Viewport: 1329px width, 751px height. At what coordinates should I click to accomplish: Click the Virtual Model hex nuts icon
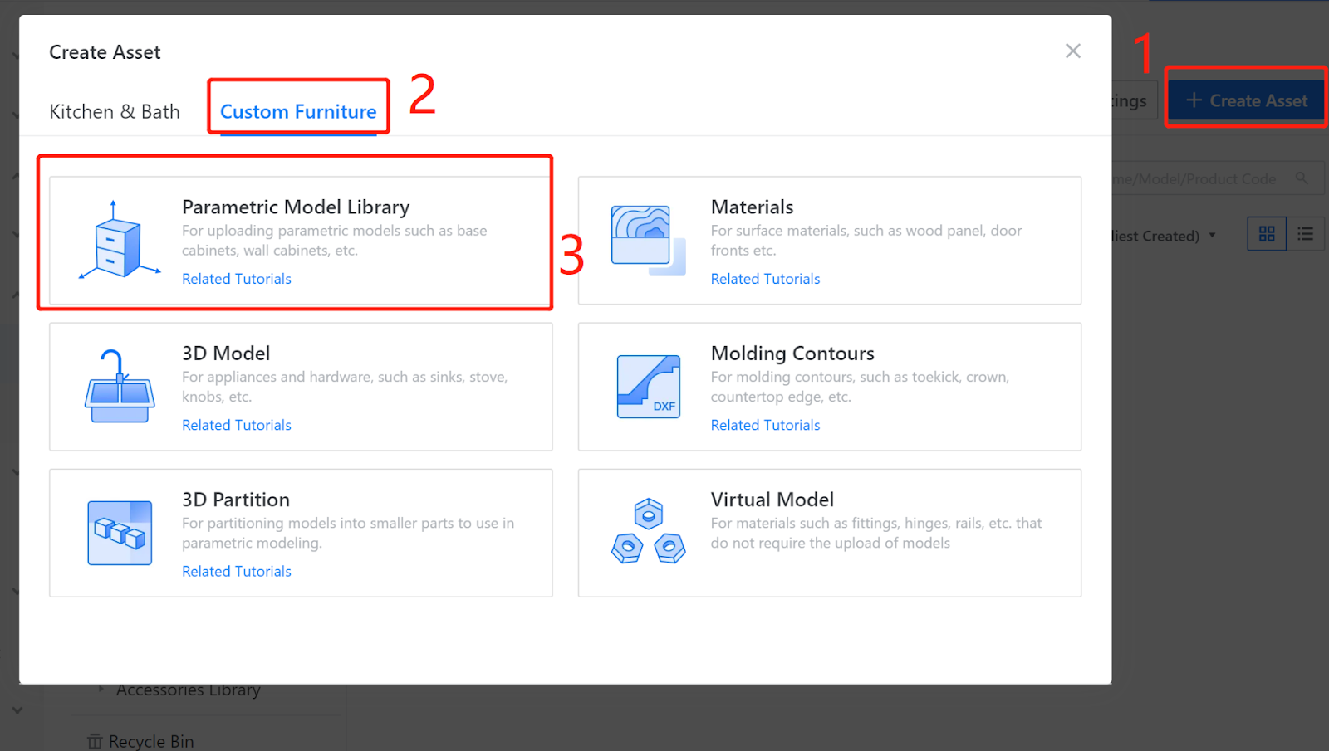tap(649, 532)
